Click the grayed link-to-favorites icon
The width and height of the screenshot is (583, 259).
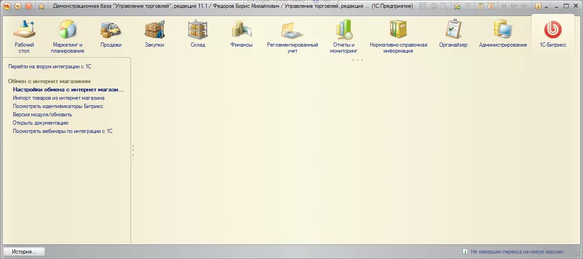pos(468,6)
